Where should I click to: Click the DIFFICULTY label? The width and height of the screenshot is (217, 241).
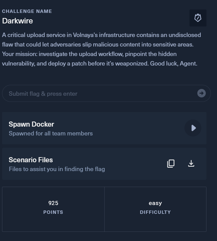click(155, 212)
